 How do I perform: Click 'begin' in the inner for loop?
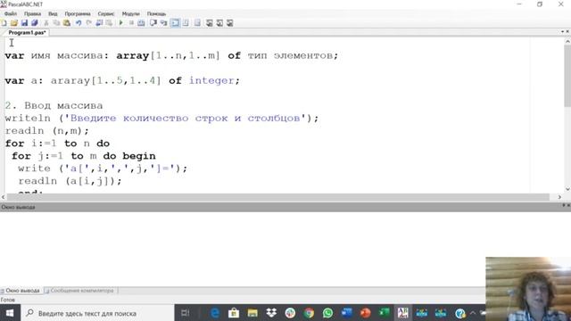point(139,156)
